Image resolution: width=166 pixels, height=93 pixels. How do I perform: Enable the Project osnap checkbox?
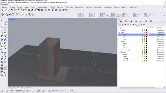click(61, 91)
